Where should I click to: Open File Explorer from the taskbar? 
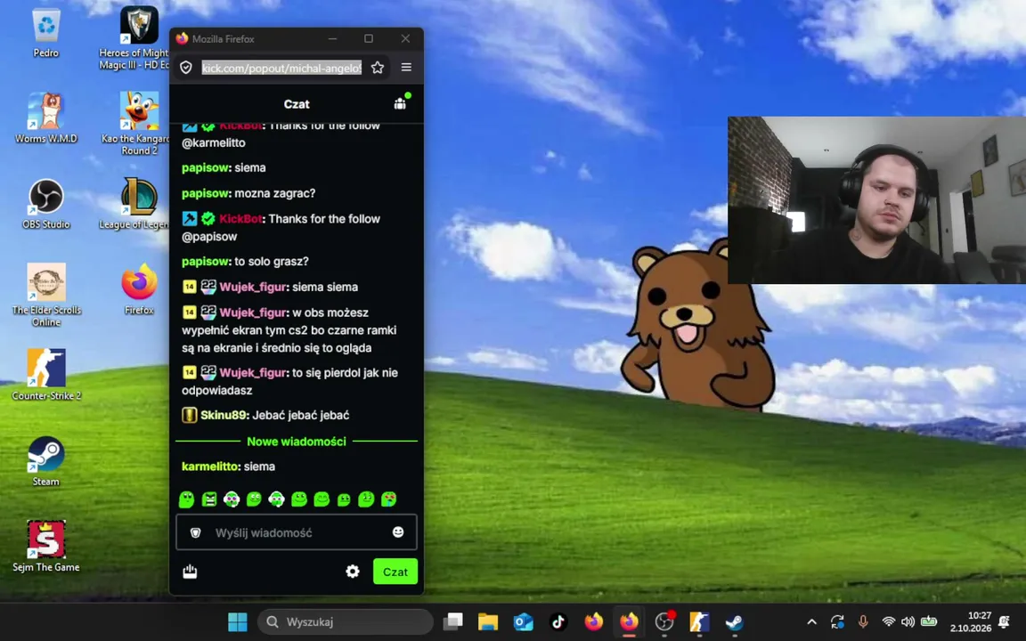(x=488, y=621)
